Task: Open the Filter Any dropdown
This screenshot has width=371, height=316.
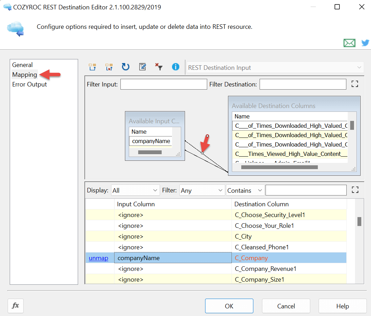Action: pyautogui.click(x=202, y=190)
